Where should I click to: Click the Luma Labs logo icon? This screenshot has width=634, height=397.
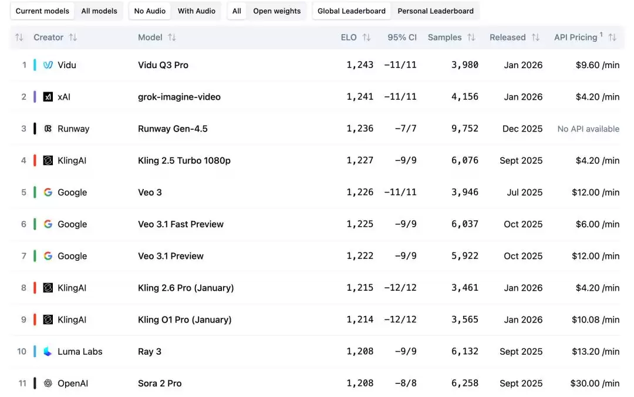48,352
